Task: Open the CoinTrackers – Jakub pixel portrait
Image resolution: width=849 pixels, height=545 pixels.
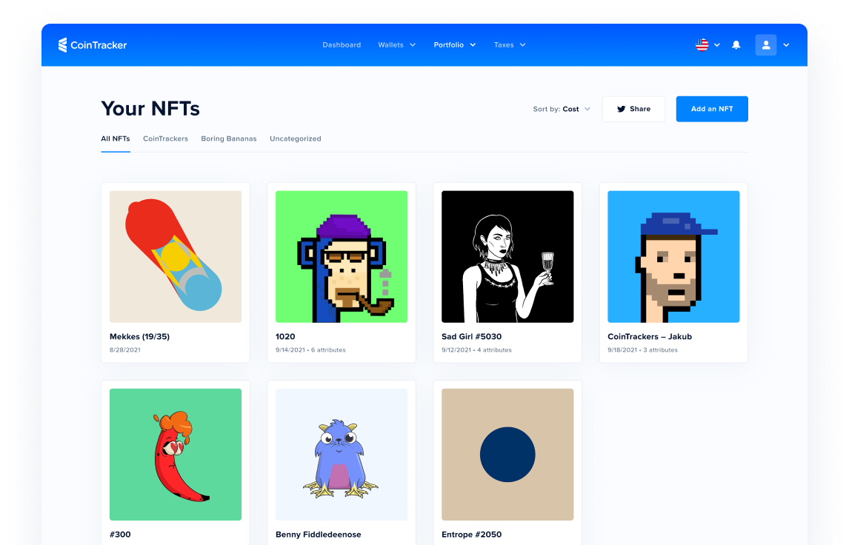Action: coord(673,256)
